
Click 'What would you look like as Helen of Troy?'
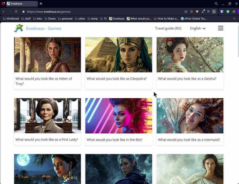[x=44, y=81]
